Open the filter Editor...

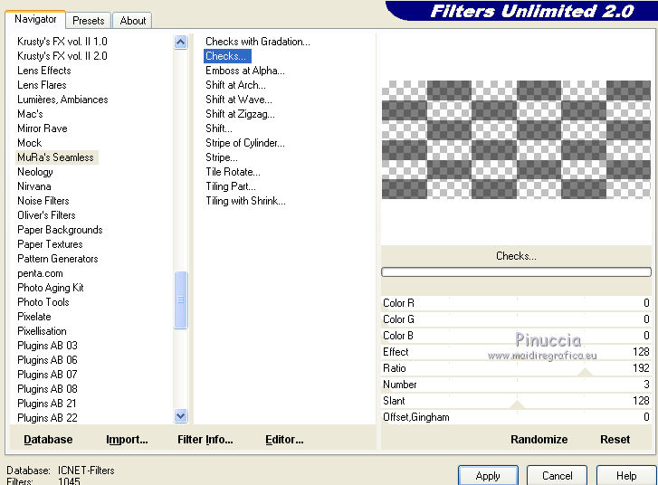pos(284,439)
